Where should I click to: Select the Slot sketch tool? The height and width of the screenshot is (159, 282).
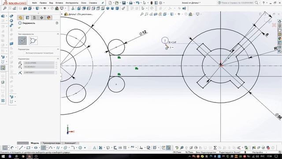click(36, 148)
